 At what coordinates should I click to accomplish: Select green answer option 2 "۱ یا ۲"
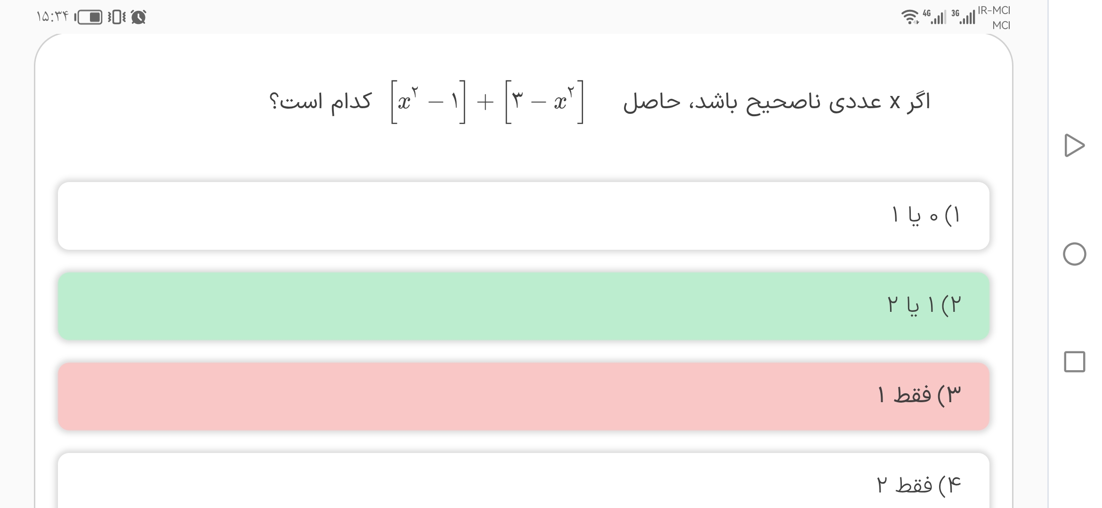click(523, 306)
